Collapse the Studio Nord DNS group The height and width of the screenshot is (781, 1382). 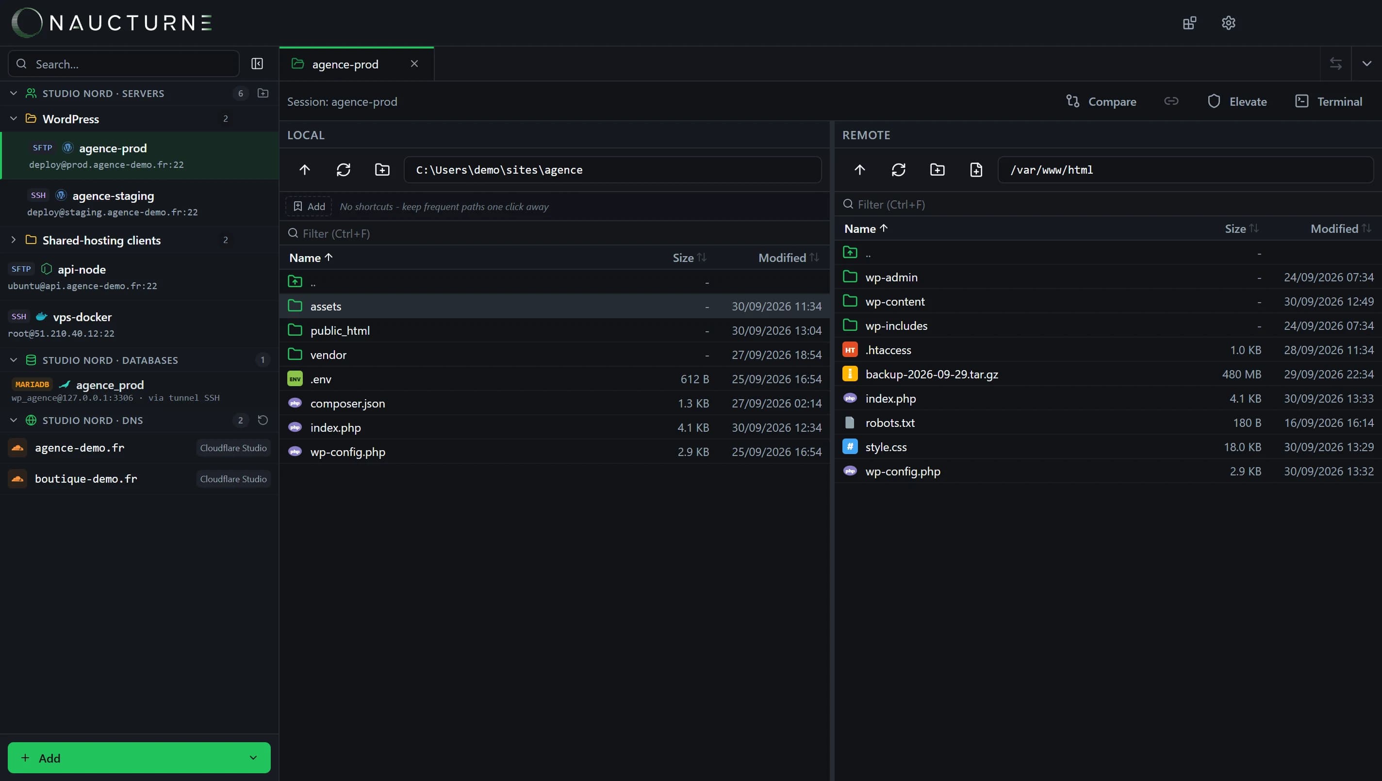pyautogui.click(x=14, y=420)
